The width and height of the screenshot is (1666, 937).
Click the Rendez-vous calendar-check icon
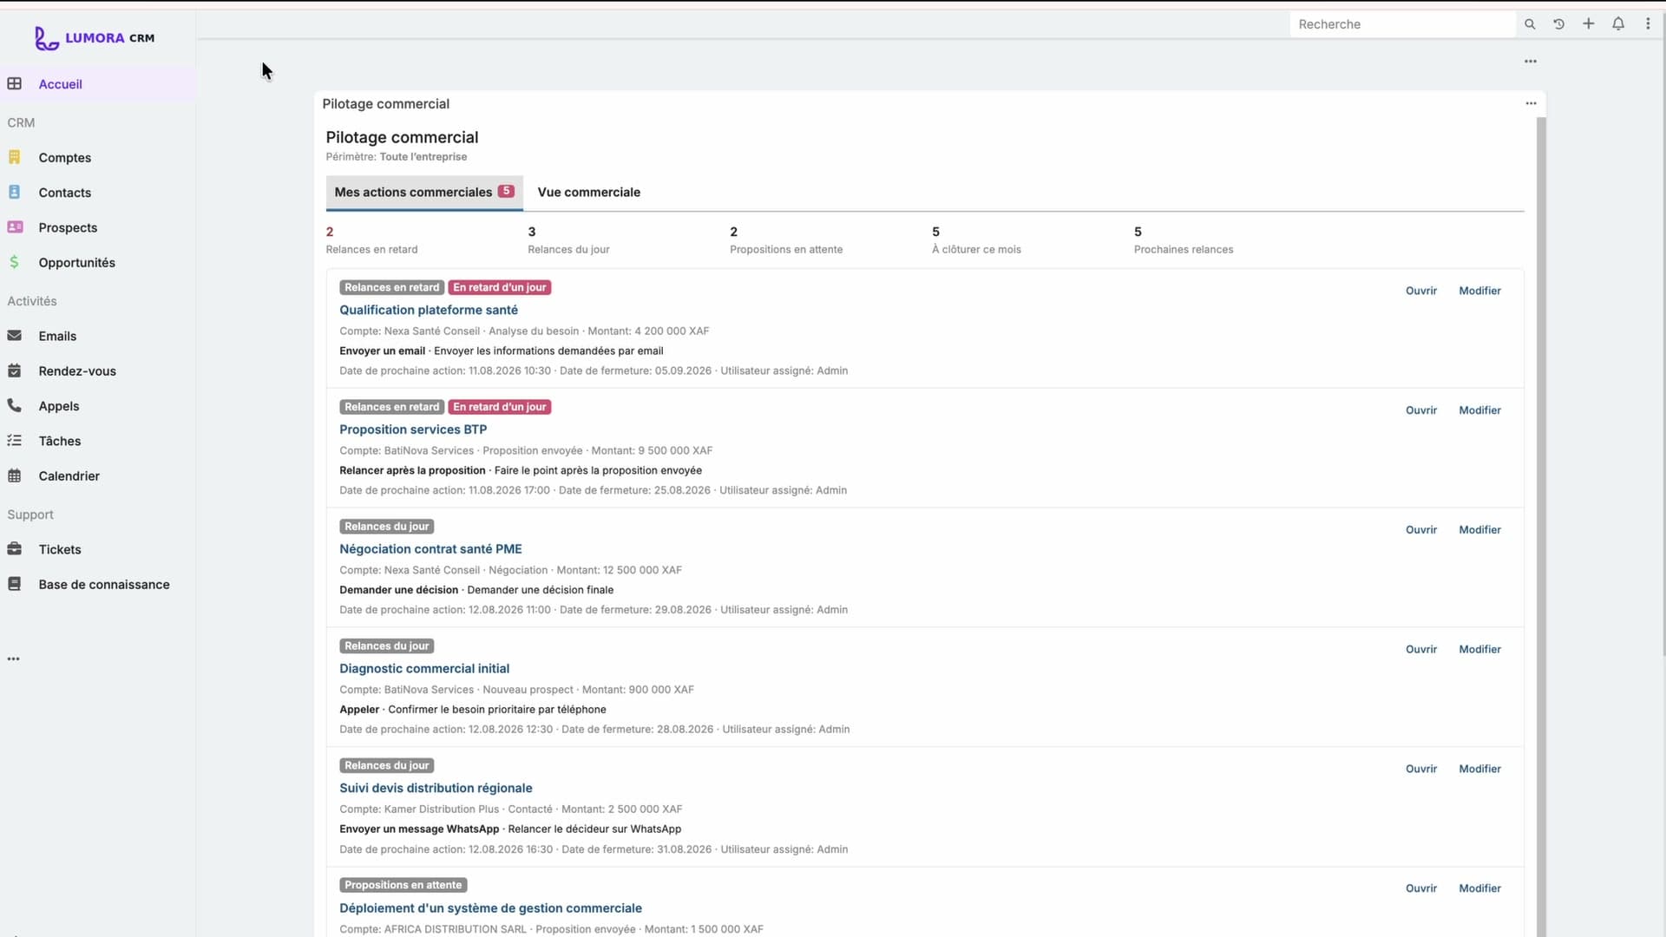[x=15, y=370]
